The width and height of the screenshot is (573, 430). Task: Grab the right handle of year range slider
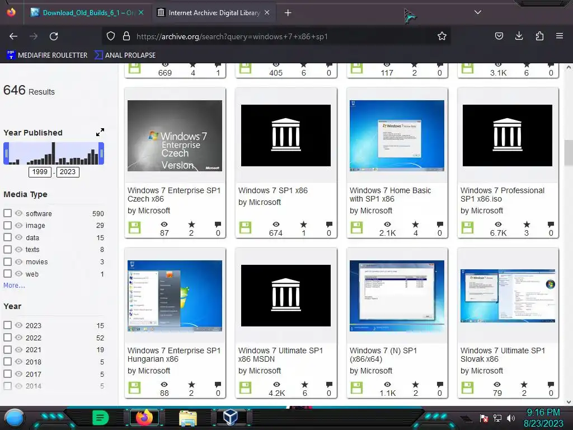click(x=102, y=153)
